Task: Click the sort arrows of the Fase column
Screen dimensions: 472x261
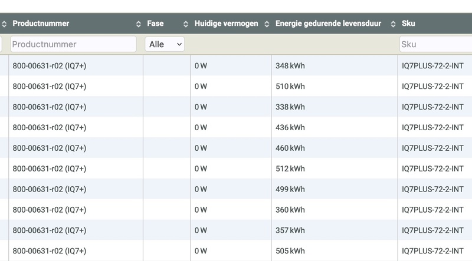Action: (185, 24)
